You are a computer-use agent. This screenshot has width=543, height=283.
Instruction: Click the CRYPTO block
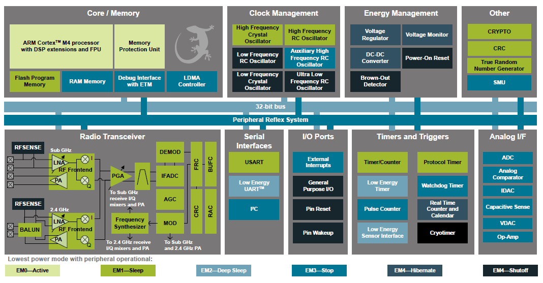pyautogui.click(x=499, y=32)
